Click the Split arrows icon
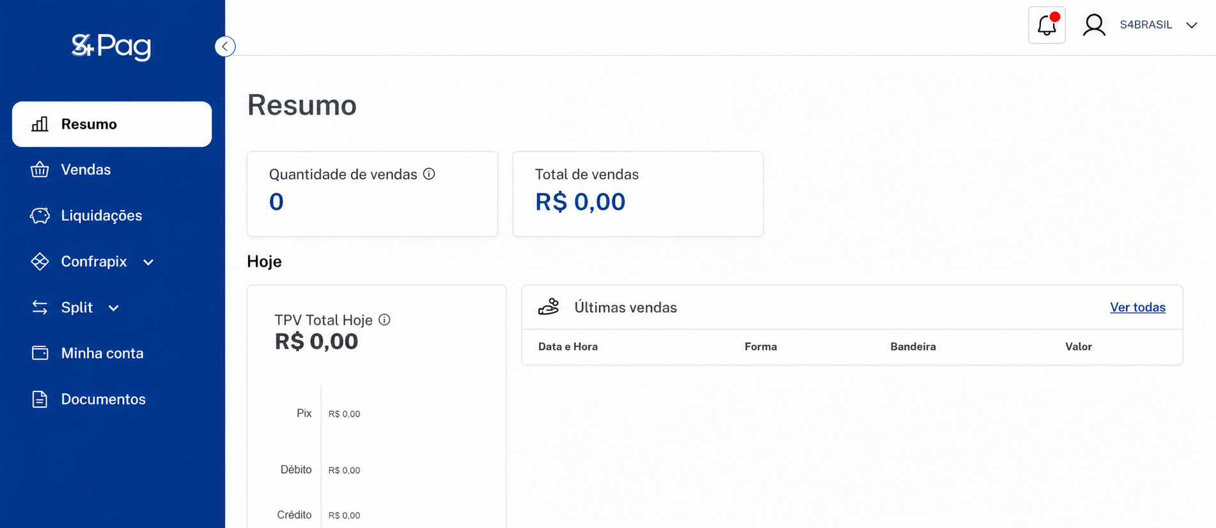 (40, 308)
